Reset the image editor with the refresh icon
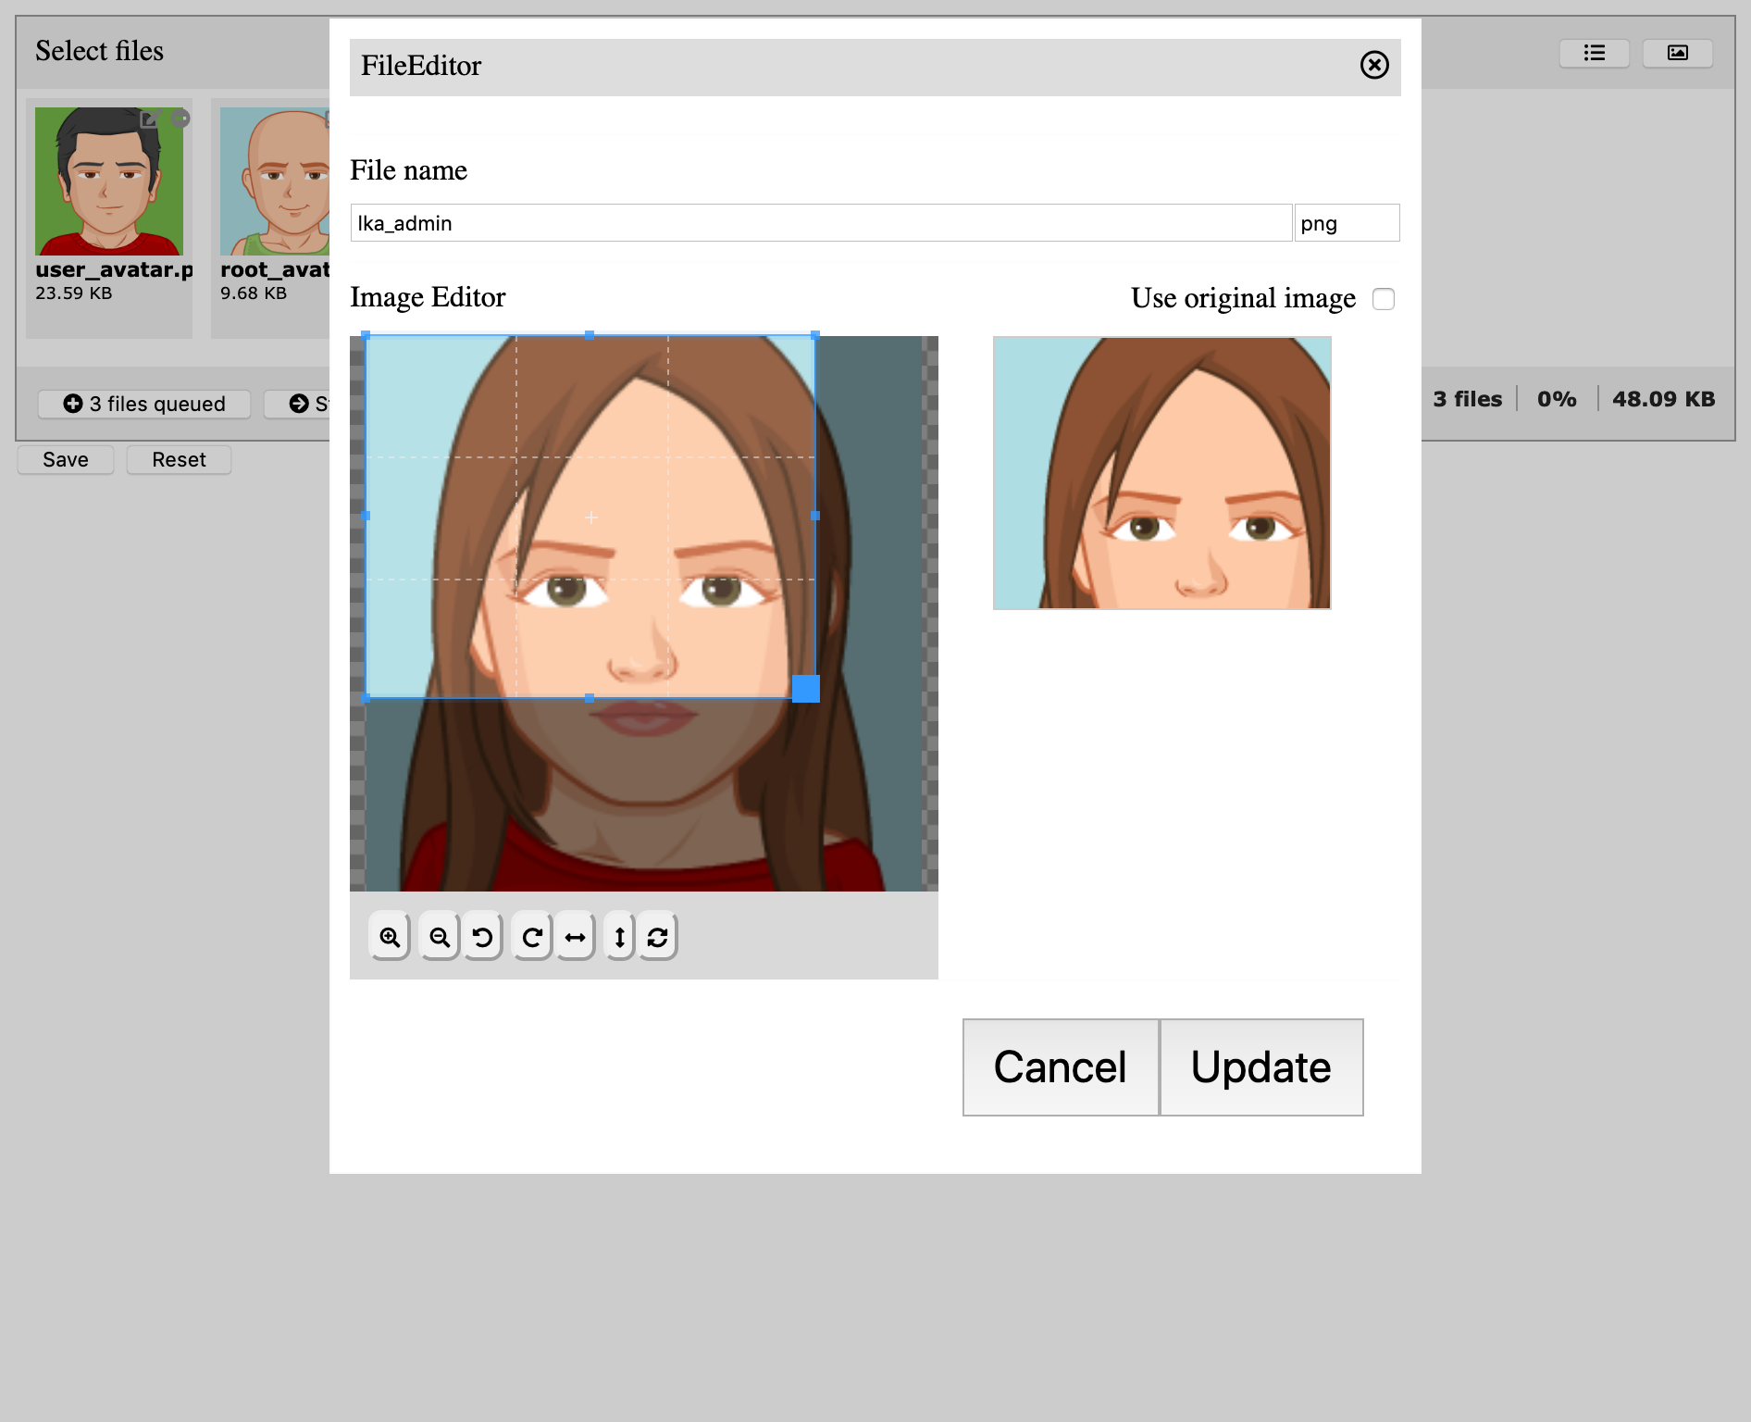 658,937
